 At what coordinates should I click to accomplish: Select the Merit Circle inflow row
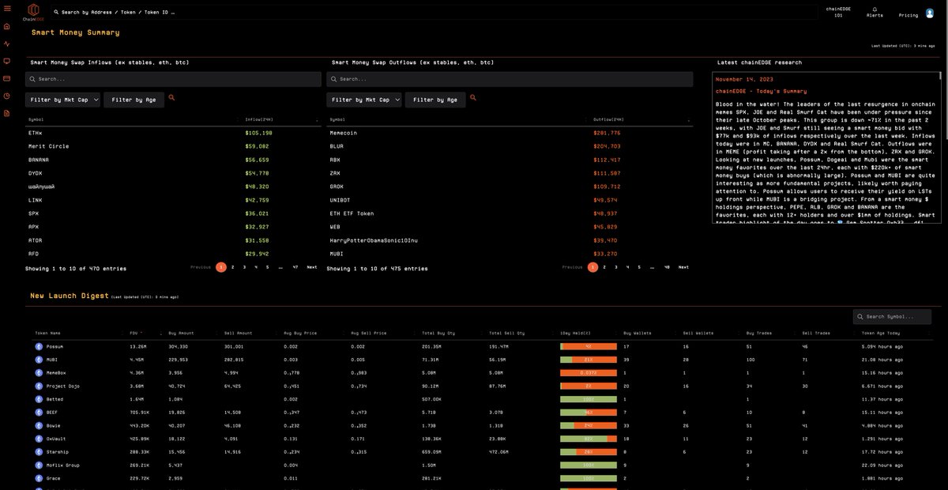tap(173, 146)
